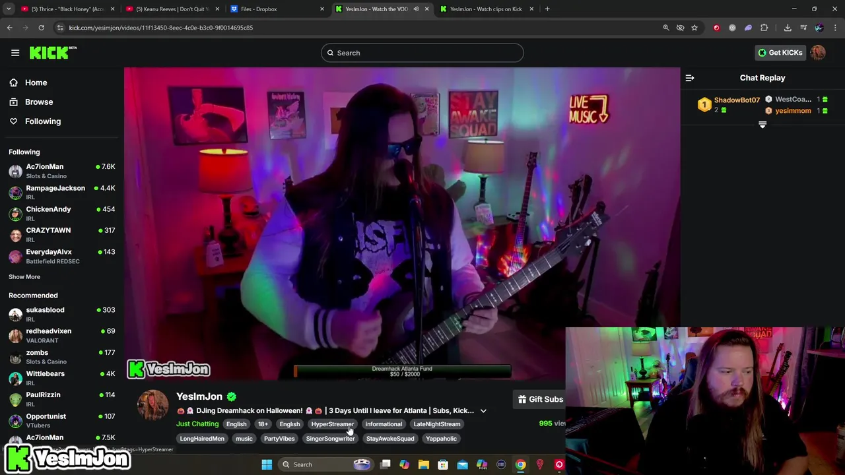Open user profile avatar menu
Viewport: 845px width, 475px height.
click(818, 53)
